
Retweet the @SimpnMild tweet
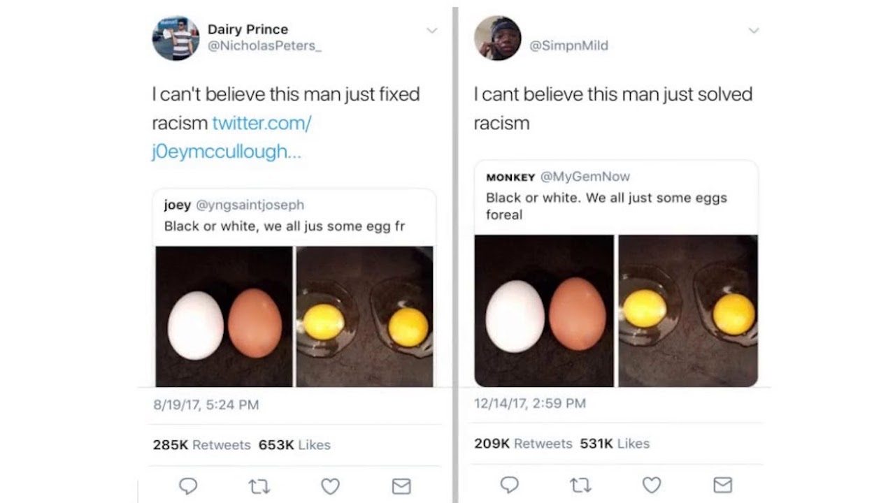point(580,485)
